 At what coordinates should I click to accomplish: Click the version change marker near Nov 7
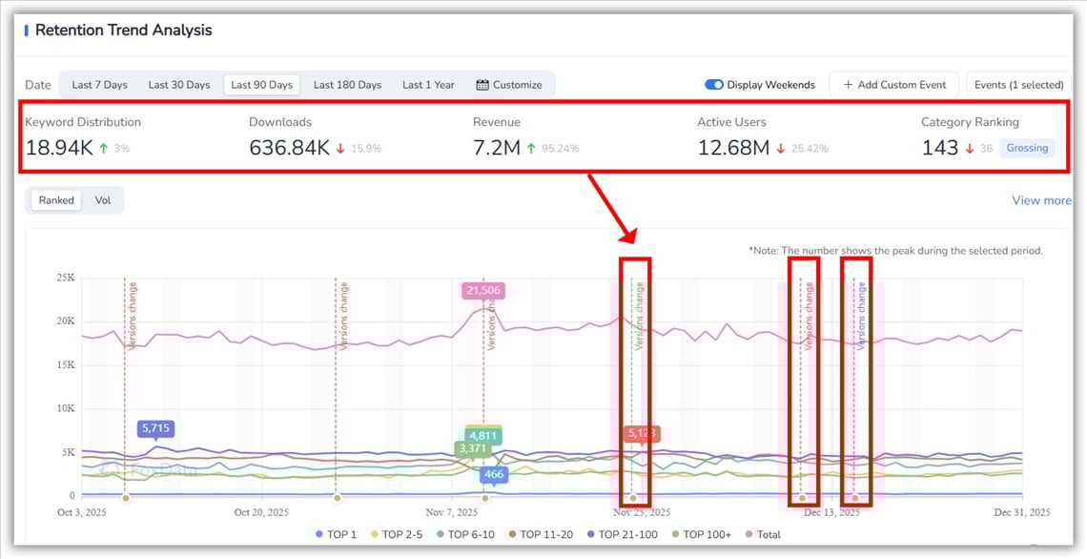point(485,497)
